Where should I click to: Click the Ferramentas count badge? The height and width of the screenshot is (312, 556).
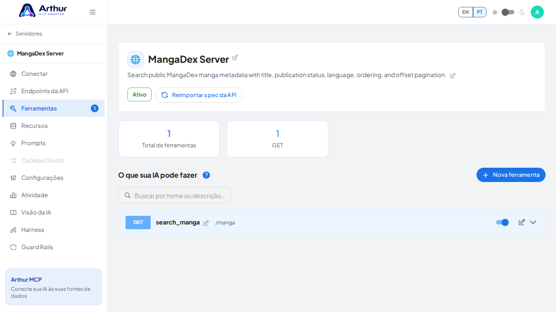(95, 108)
